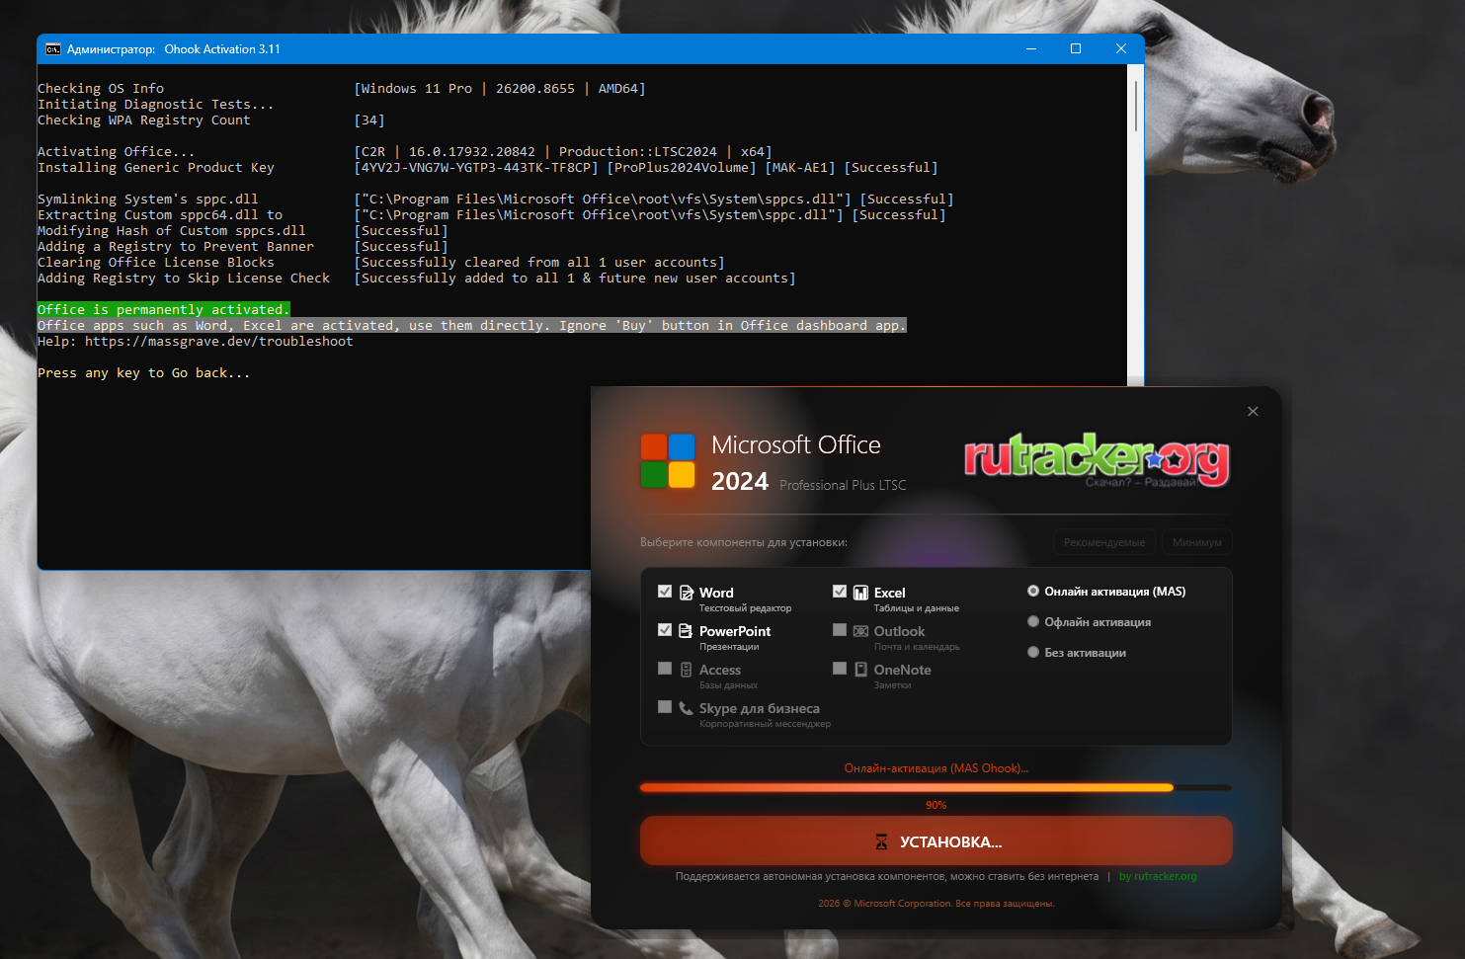Image resolution: width=1465 pixels, height=959 pixels.
Task: Tick the Skype для бизнеса checkbox
Action: pos(665,707)
